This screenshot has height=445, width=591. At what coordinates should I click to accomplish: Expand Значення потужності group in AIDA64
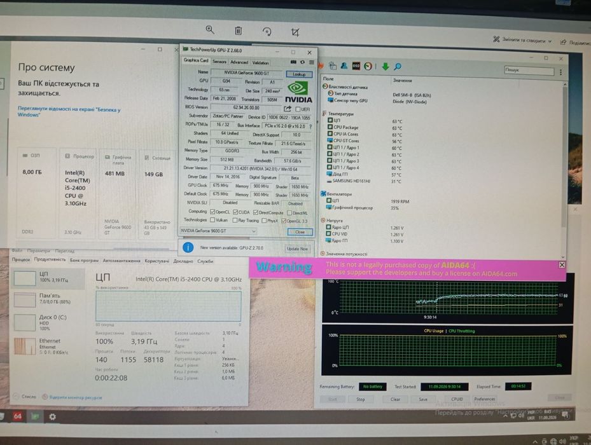coord(323,254)
